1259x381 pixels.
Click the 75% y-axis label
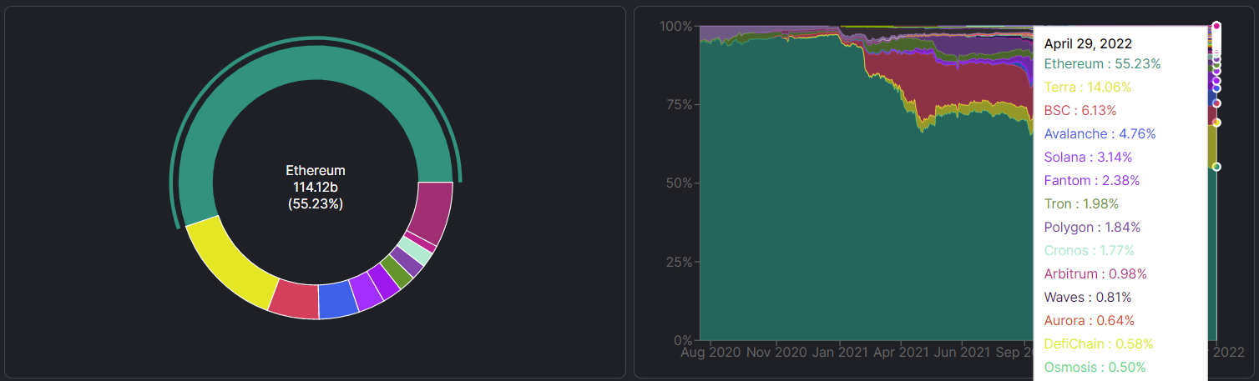679,105
